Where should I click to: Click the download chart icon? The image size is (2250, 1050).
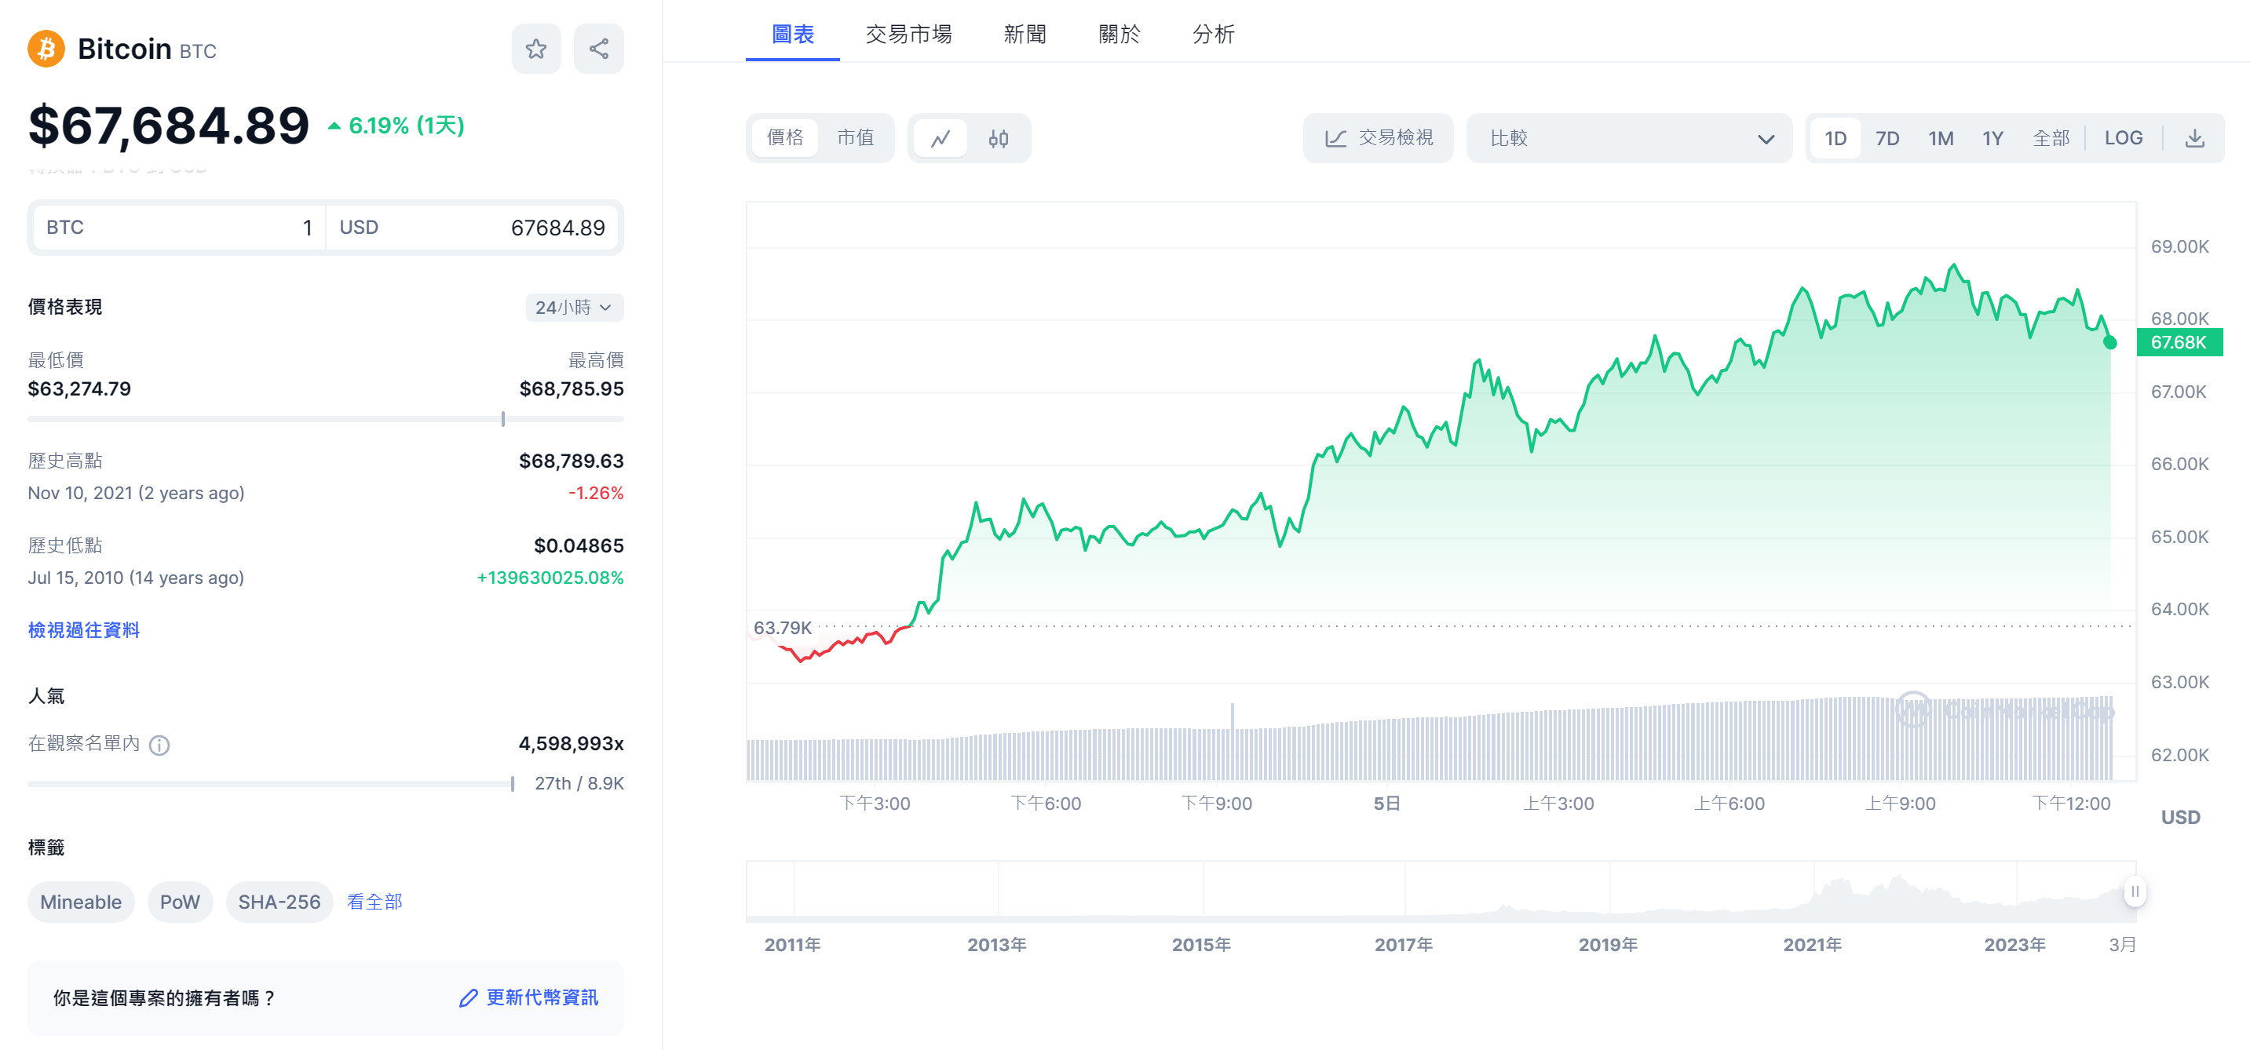[x=2194, y=139]
